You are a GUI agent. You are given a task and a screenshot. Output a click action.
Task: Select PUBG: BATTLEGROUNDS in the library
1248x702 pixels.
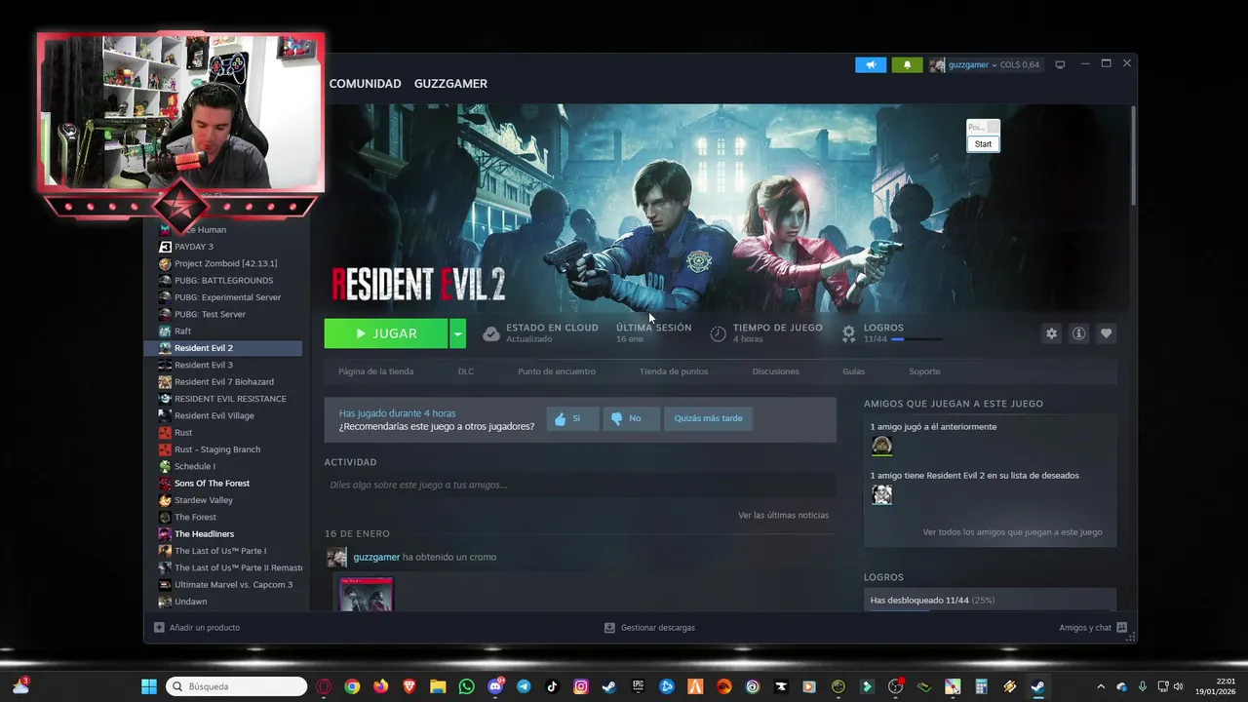(223, 281)
